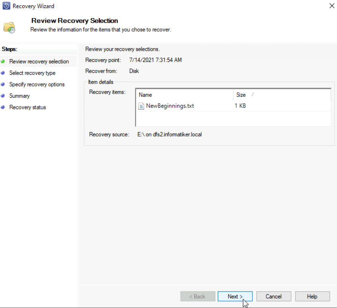
Task: Click the Recovery items: label
Action: click(x=107, y=92)
